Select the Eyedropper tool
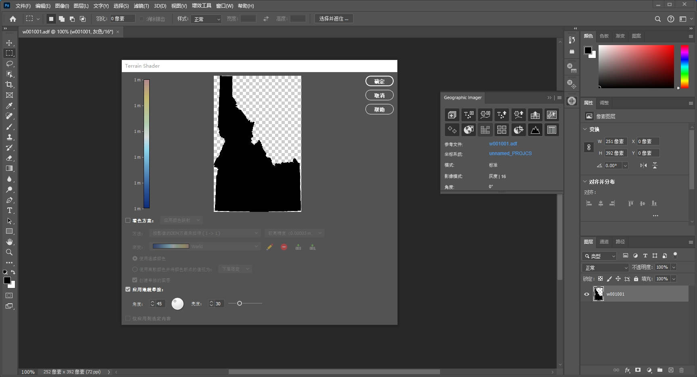 [x=9, y=106]
